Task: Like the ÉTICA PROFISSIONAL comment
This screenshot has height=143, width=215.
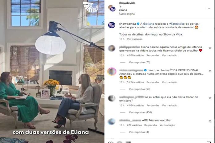Action: pyautogui.click(x=210, y=71)
